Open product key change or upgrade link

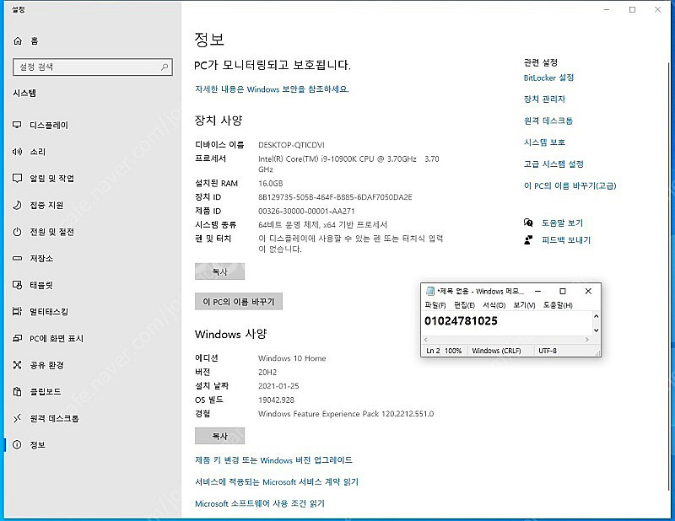point(273,460)
